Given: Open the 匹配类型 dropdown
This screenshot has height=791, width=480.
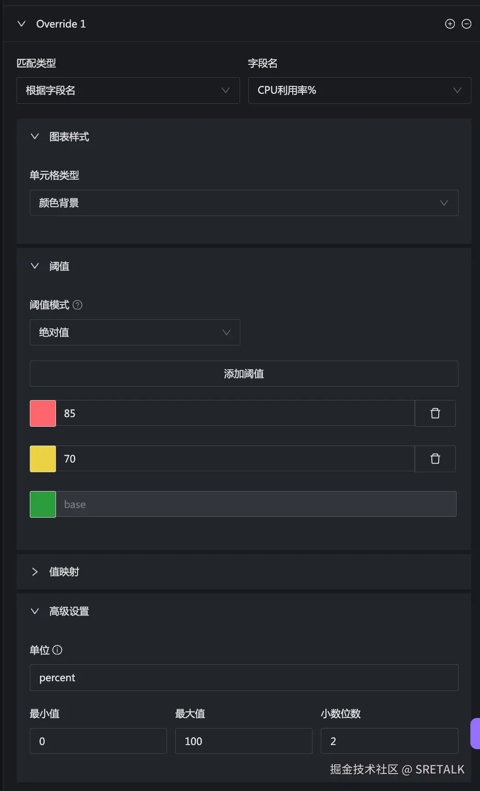Looking at the screenshot, I should 128,90.
